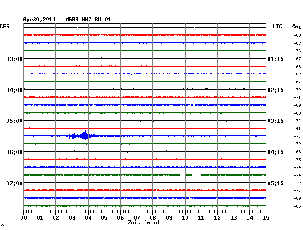Click the DC value -71
This screenshot has width=303, height=230.
[x=297, y=97]
